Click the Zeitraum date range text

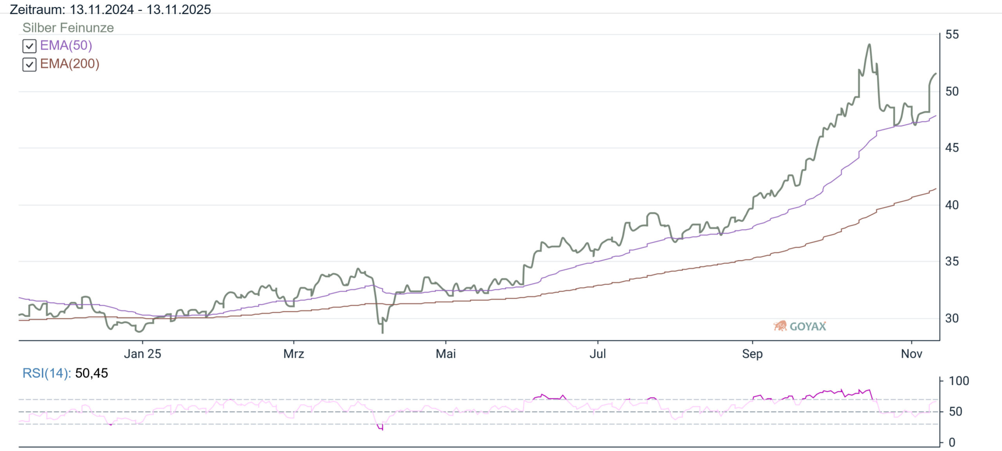click(x=110, y=9)
